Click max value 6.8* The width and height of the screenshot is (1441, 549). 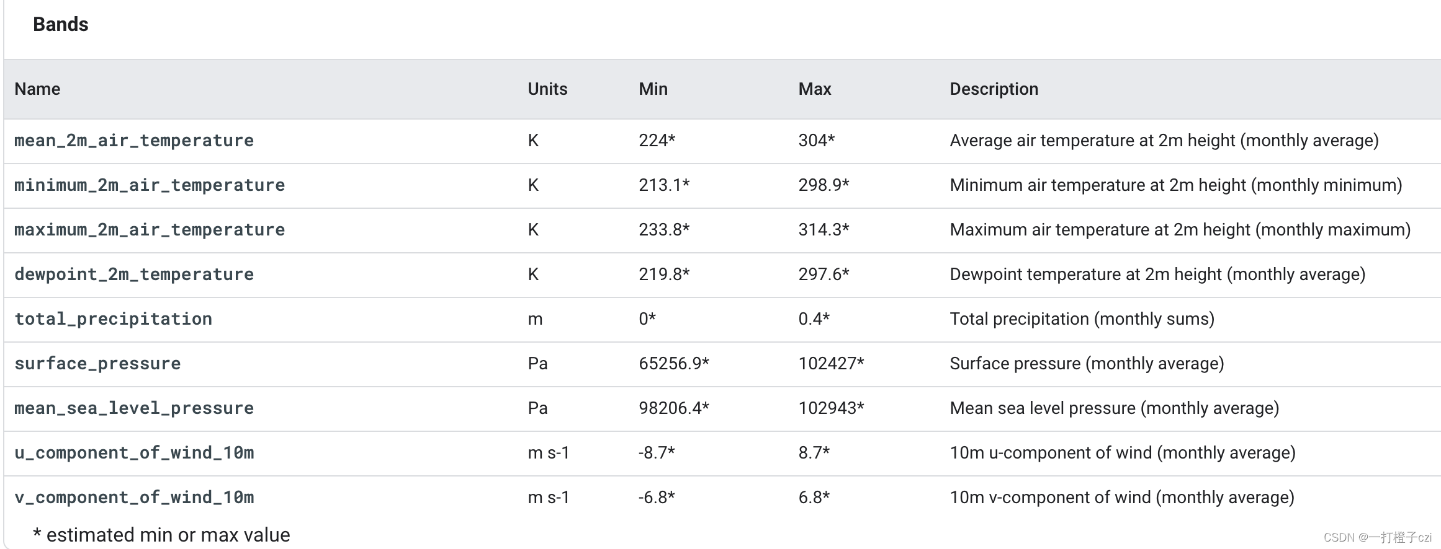coord(814,498)
